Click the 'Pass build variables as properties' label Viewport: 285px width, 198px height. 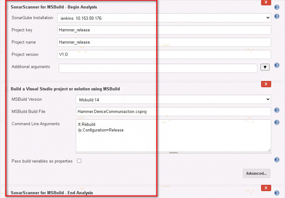pyautogui.click(x=42, y=161)
